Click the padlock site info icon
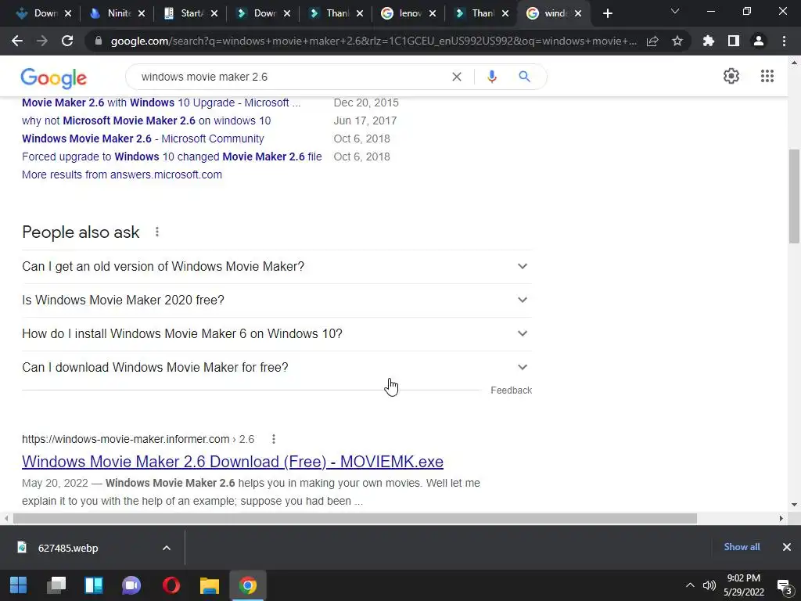This screenshot has height=601, width=801. coord(99,41)
